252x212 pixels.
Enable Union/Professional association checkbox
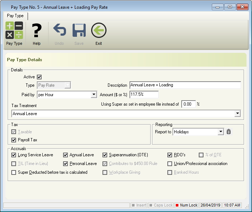tap(170, 164)
